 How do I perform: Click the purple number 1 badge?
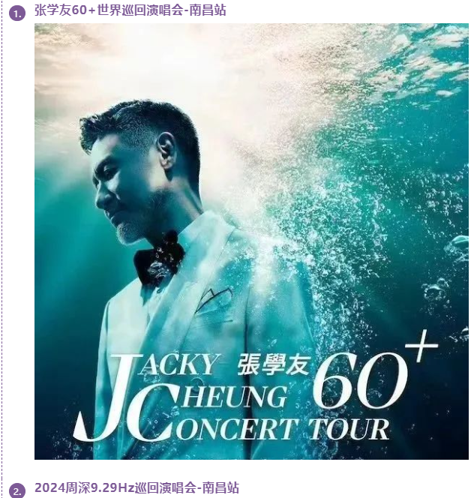(x=17, y=13)
